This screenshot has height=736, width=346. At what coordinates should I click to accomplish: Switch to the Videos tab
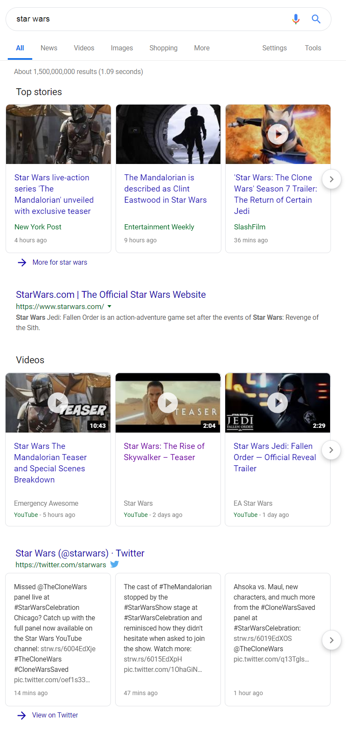point(84,48)
